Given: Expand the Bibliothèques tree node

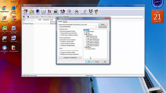Looking at the screenshot, I should pyautogui.click(x=85, y=32).
